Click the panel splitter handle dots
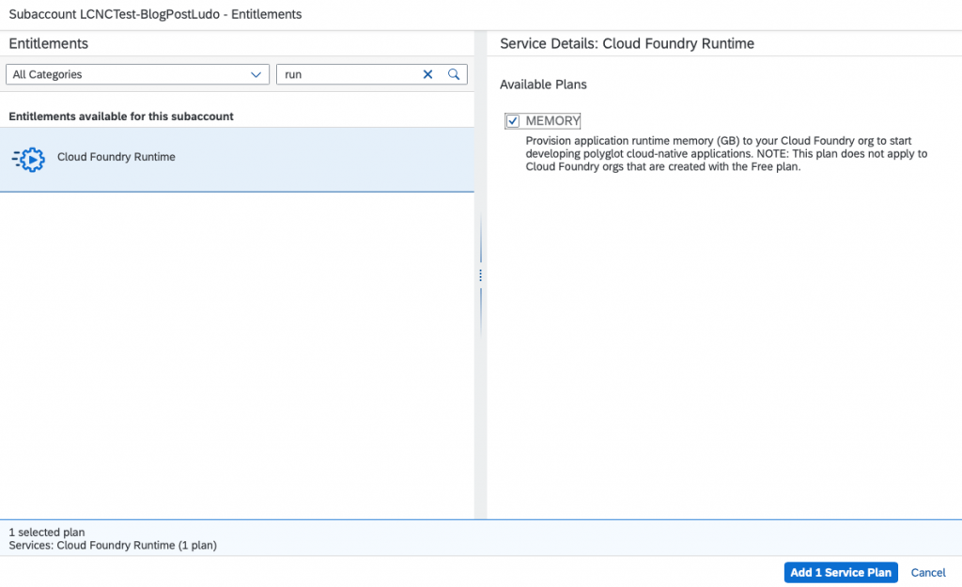This screenshot has width=962, height=587. point(480,276)
